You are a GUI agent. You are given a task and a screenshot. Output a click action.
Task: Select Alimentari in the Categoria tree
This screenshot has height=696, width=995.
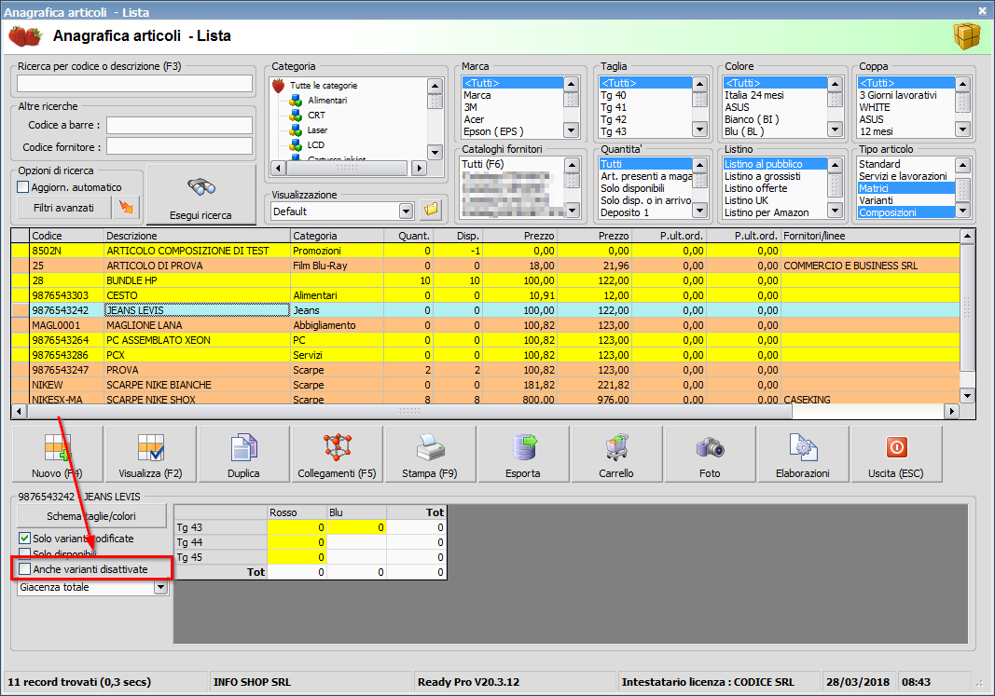[326, 101]
